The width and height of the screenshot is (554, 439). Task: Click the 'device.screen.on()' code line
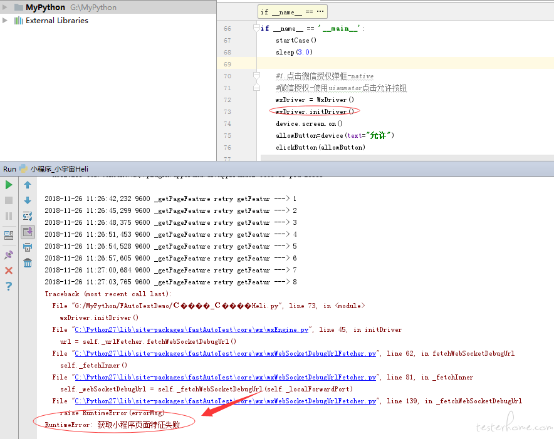pyautogui.click(x=309, y=123)
